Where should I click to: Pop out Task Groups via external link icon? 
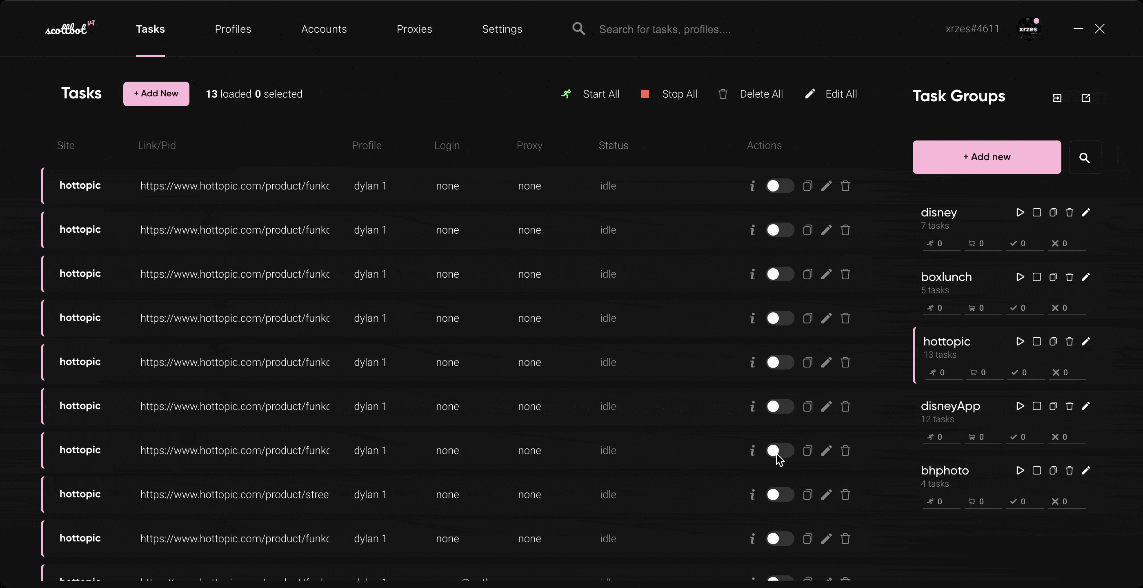[x=1086, y=98]
